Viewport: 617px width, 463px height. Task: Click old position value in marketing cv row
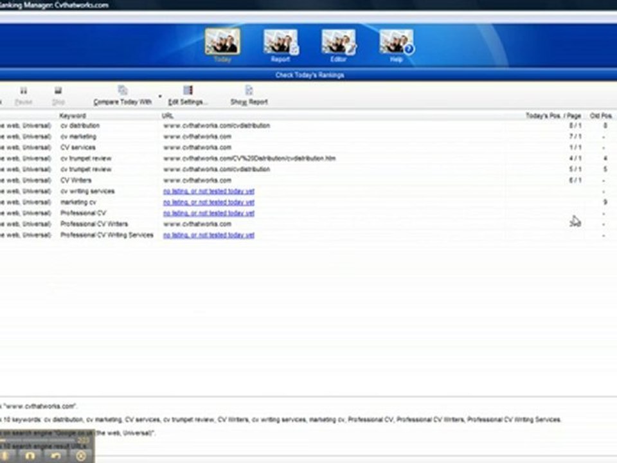pos(605,203)
